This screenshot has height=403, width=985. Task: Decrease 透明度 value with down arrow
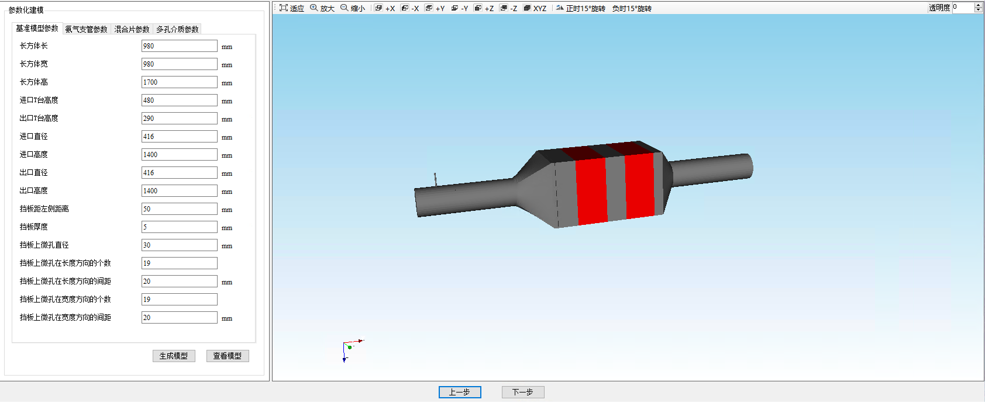979,10
